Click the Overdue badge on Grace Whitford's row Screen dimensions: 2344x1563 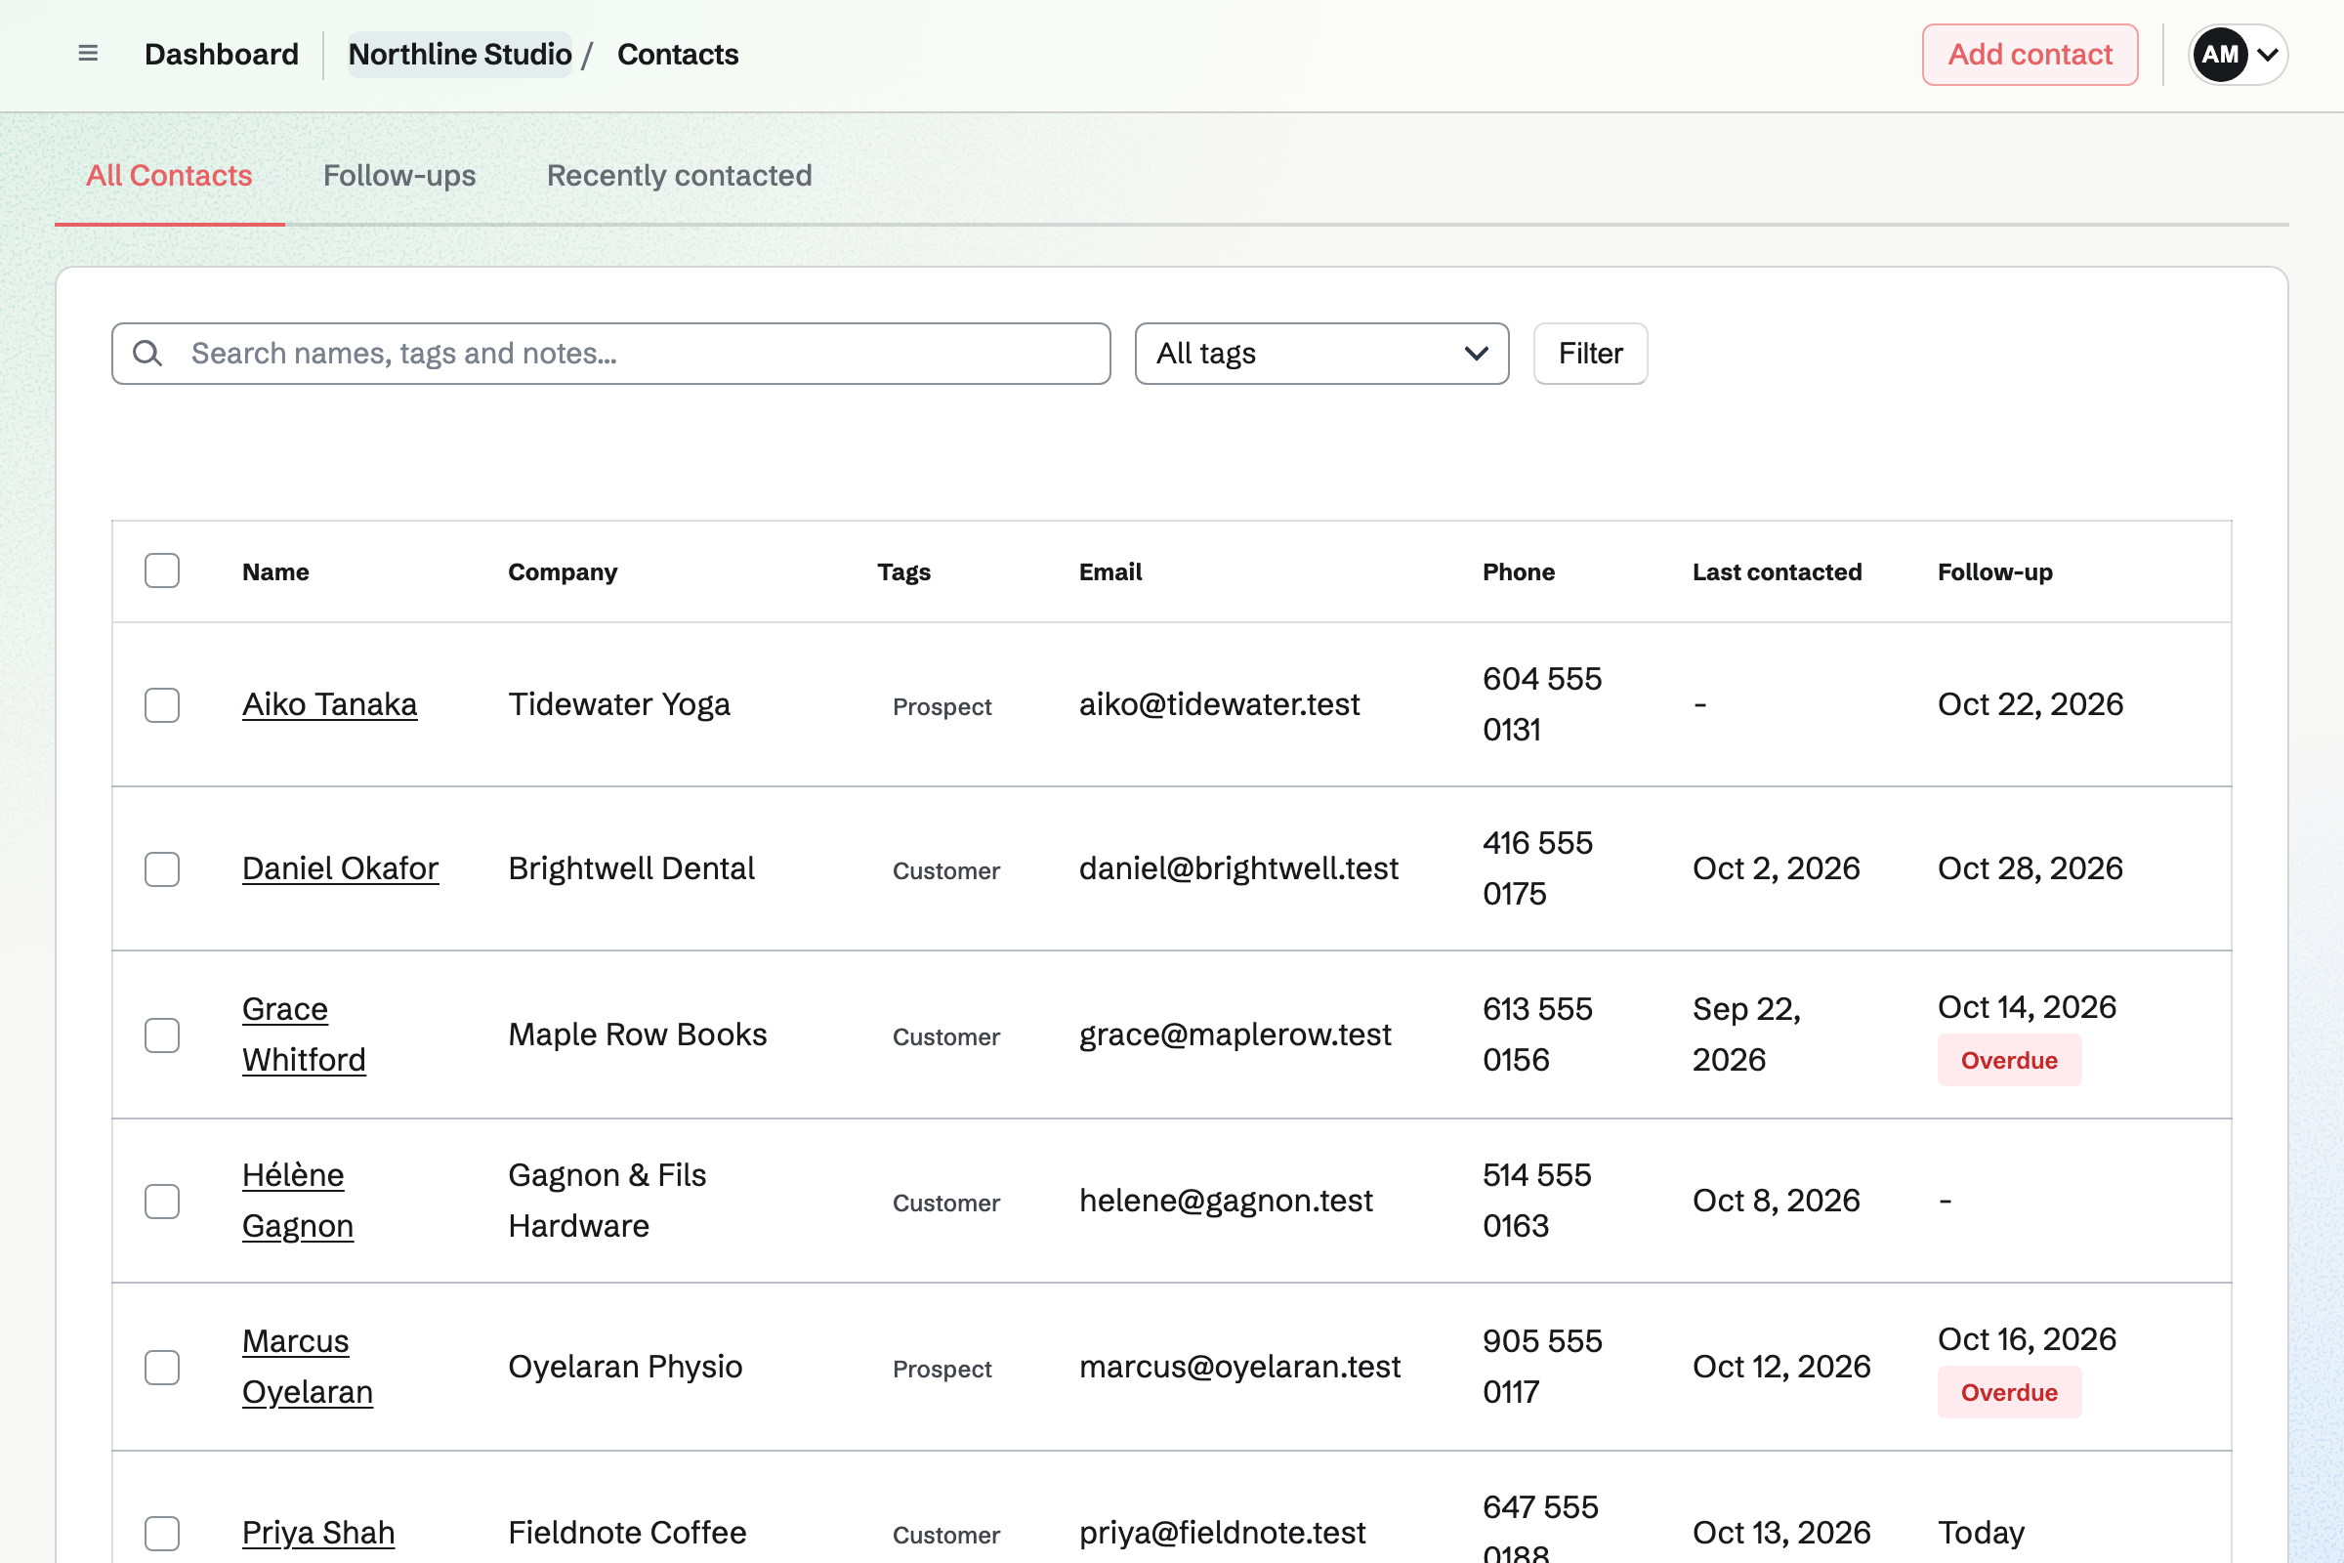pos(2009,1061)
